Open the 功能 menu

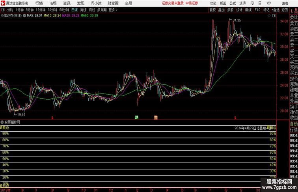(x=213, y=3)
